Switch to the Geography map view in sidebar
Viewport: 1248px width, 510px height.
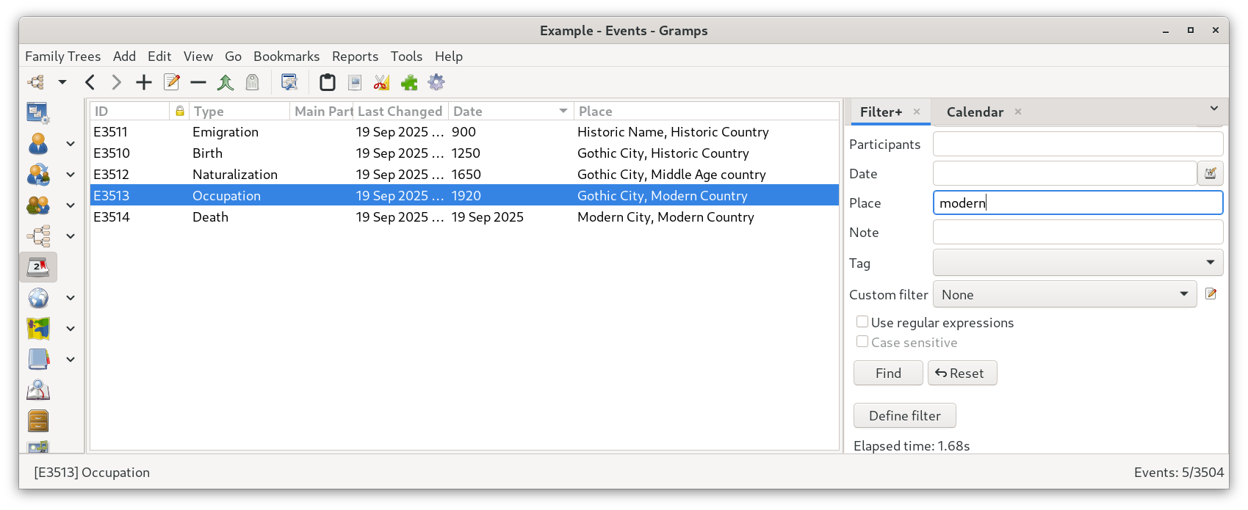pos(38,329)
